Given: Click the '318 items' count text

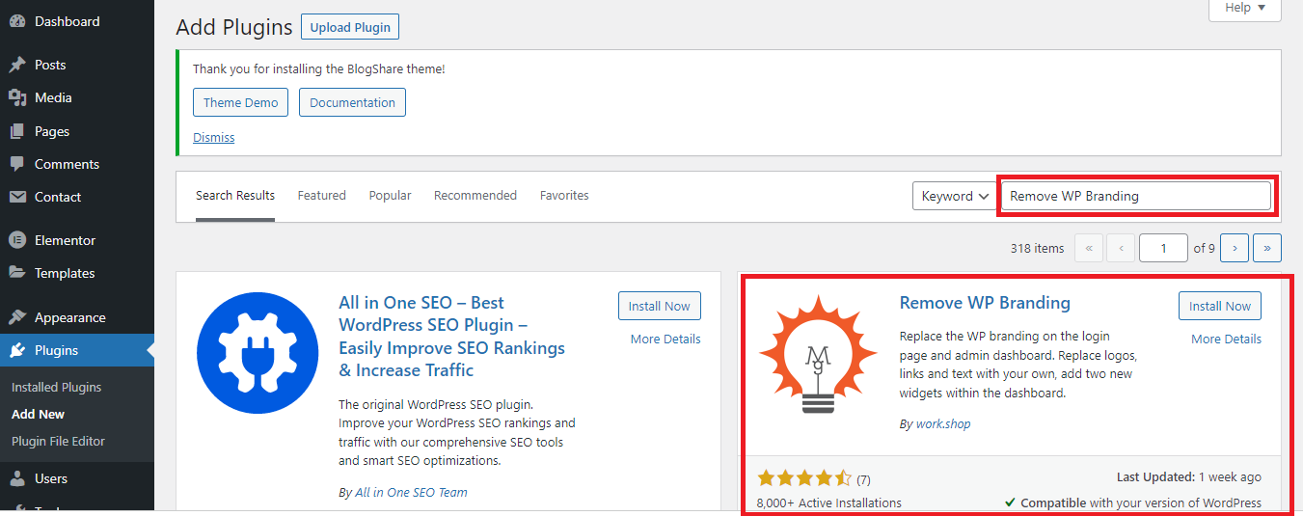Looking at the screenshot, I should 1037,248.
